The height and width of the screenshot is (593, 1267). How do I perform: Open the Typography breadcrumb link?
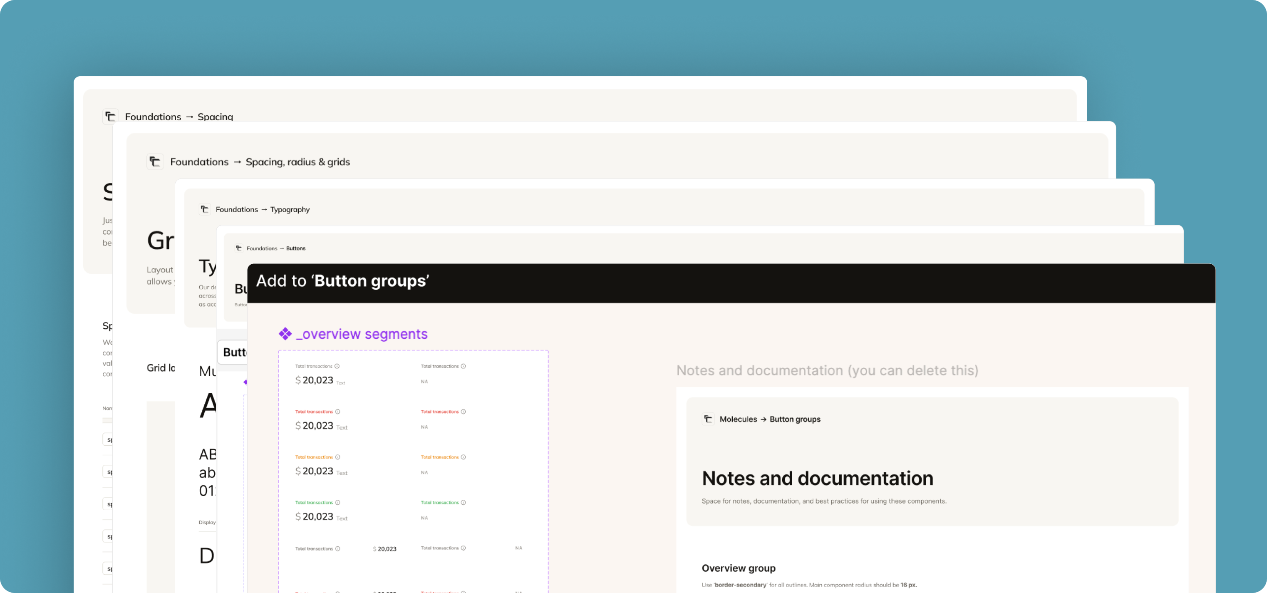pos(290,209)
